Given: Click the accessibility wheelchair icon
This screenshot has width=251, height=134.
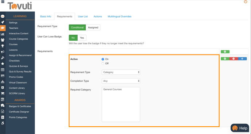Looking at the screenshot, I should click(3, 123).
